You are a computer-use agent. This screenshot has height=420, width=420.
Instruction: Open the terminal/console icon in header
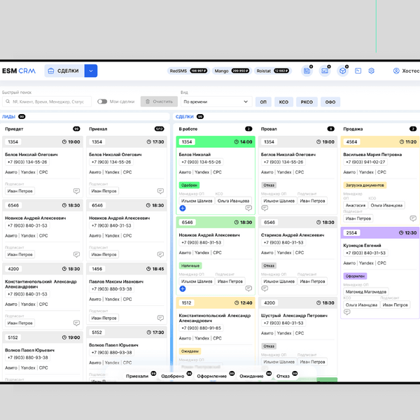pyautogui.click(x=358, y=71)
